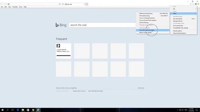This screenshot has height=112, width=200.
Task: Click the browser Forward arrow button
Action: point(6,4)
